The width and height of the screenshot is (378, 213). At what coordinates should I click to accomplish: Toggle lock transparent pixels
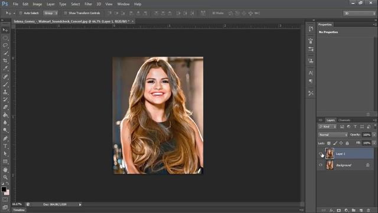(329, 143)
